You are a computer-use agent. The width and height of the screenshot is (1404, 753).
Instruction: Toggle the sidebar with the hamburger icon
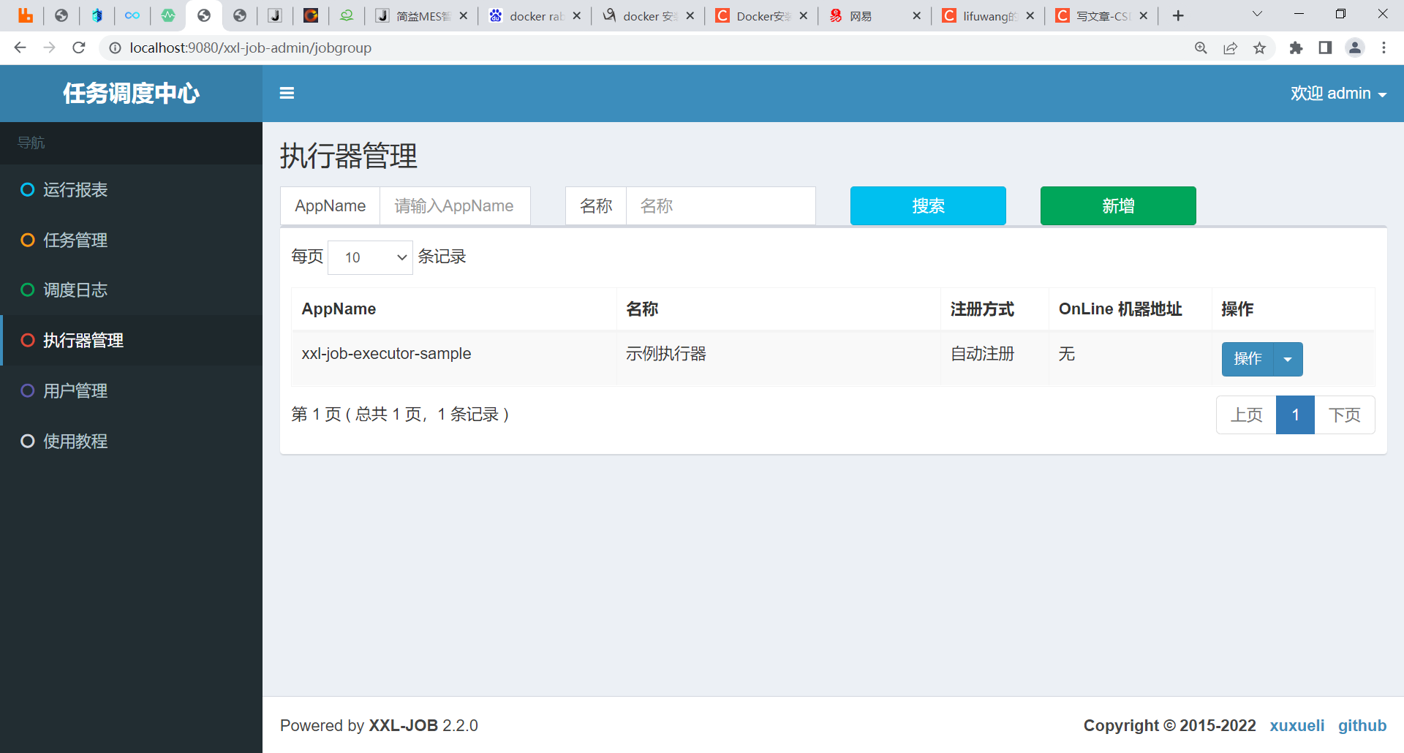coord(287,94)
